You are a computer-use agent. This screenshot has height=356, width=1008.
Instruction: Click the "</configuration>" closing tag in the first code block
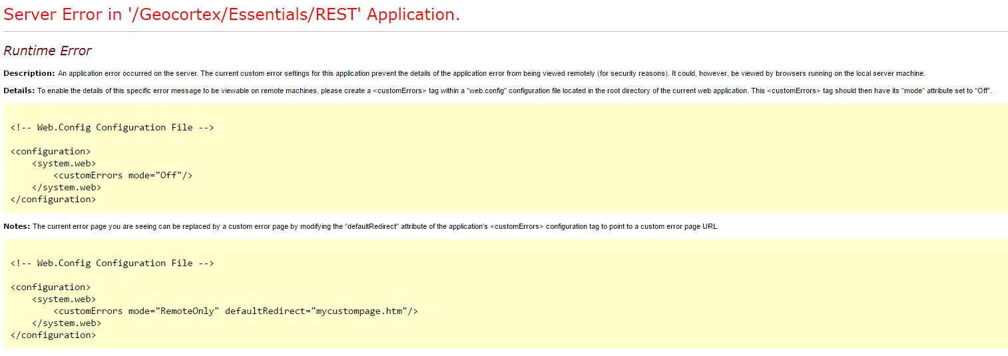pyautogui.click(x=53, y=199)
